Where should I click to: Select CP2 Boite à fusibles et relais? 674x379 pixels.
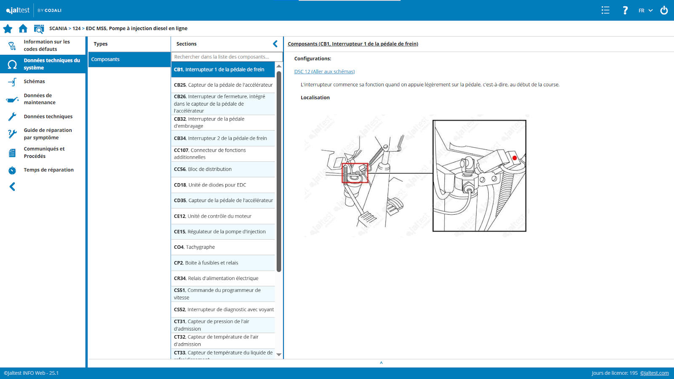tap(223, 263)
